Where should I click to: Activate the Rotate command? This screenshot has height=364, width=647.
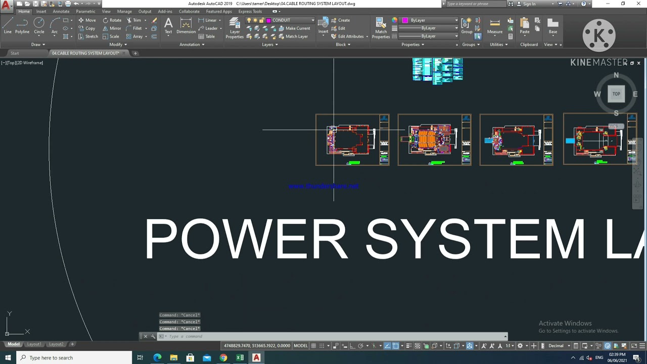[x=112, y=20]
